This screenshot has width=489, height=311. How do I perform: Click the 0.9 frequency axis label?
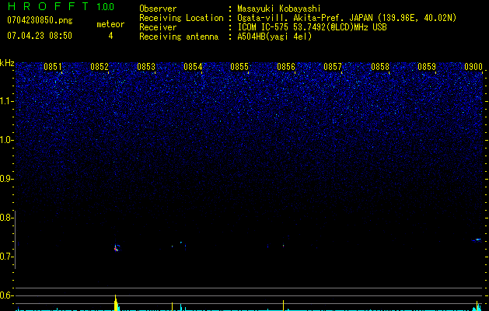(6, 179)
